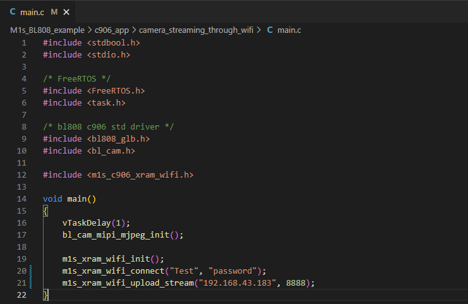Screen dimensions: 468x304
Task: Click <task.h> include text
Action: (106, 103)
